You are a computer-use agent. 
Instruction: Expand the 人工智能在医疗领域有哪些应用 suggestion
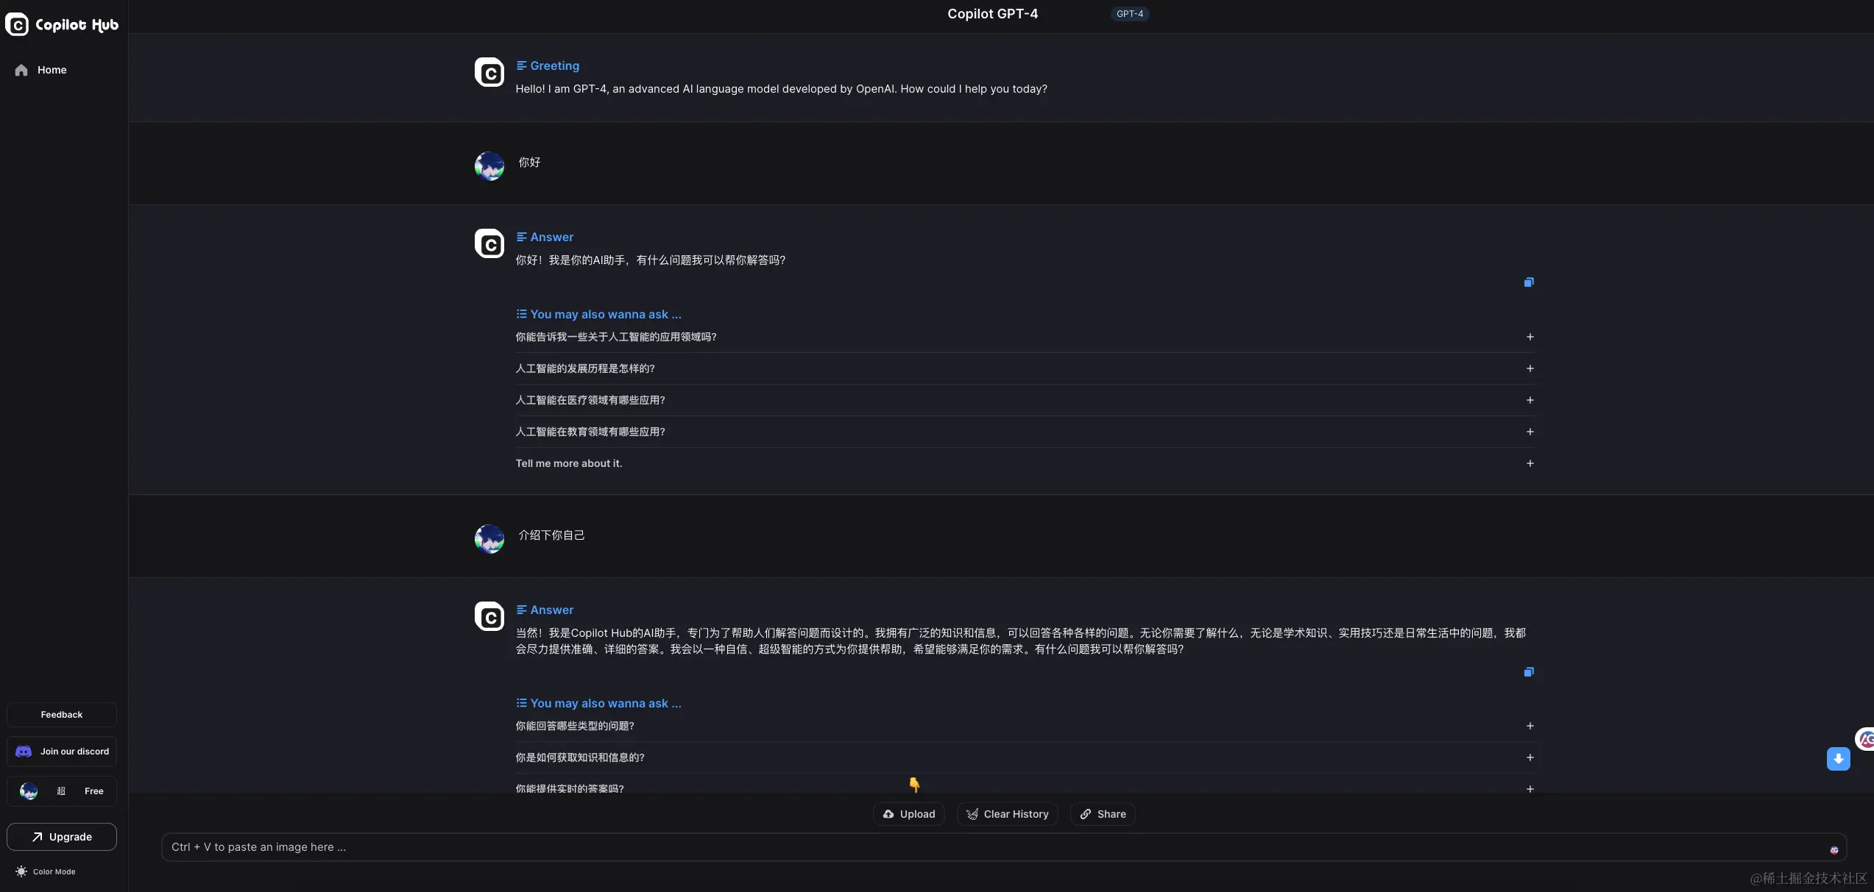point(1530,400)
